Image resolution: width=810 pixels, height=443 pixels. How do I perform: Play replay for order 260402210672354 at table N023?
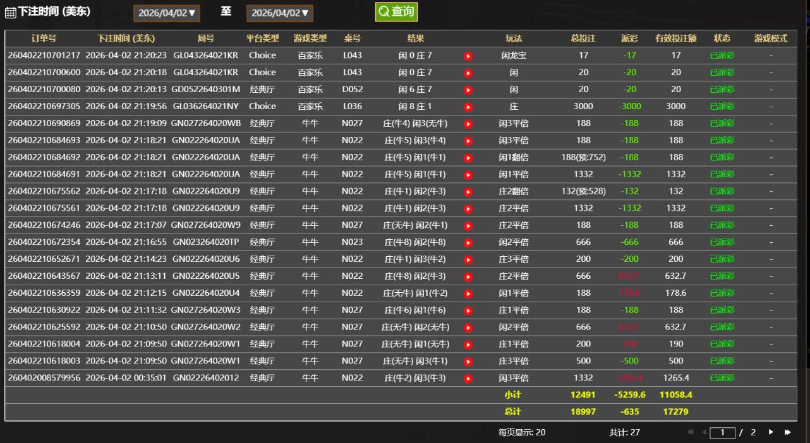(468, 243)
